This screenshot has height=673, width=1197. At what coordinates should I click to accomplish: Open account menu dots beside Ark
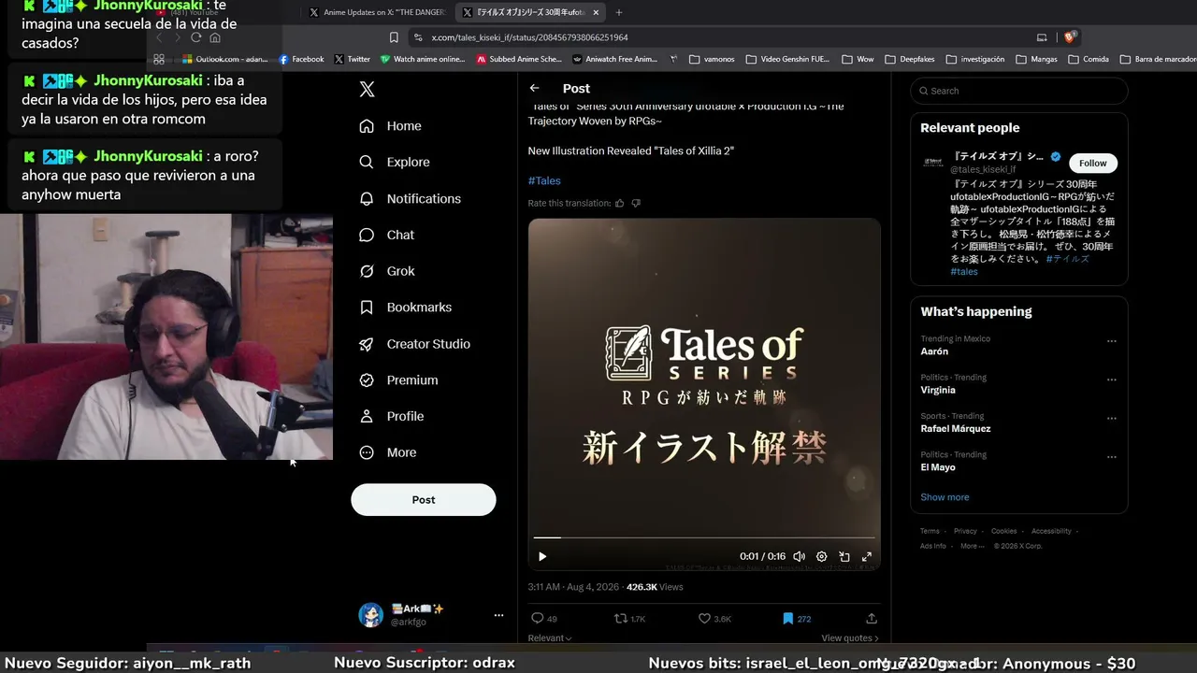point(498,615)
